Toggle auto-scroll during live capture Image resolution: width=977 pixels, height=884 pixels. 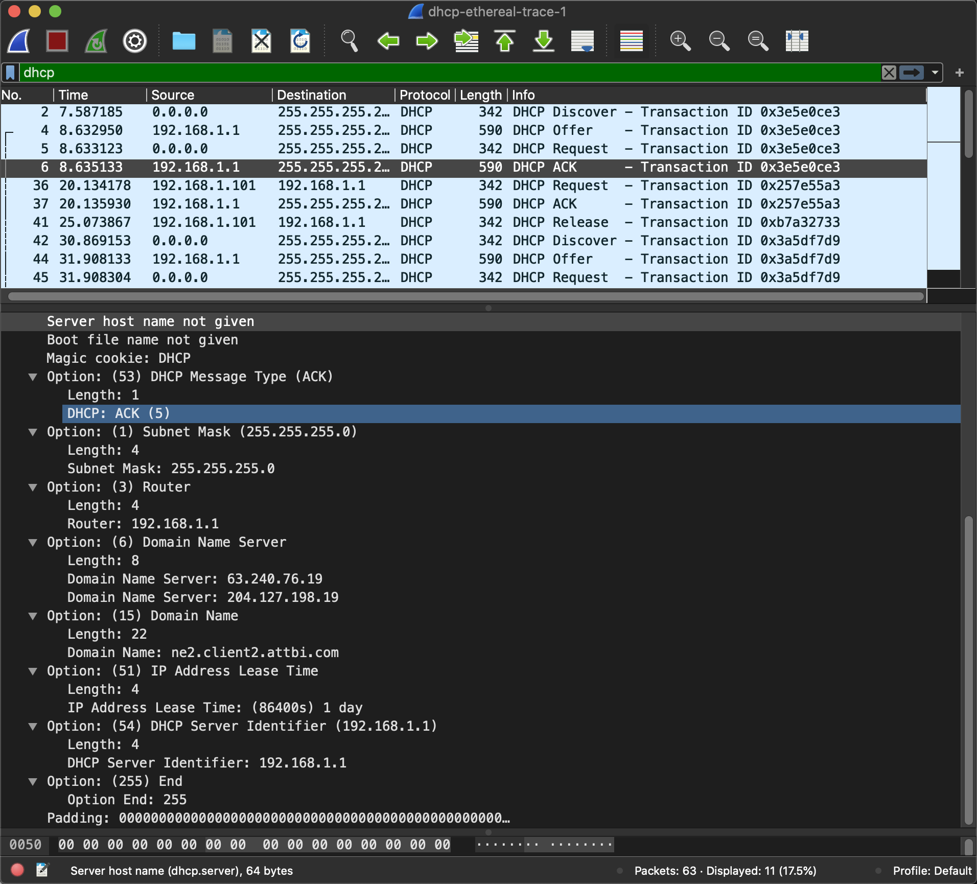583,41
